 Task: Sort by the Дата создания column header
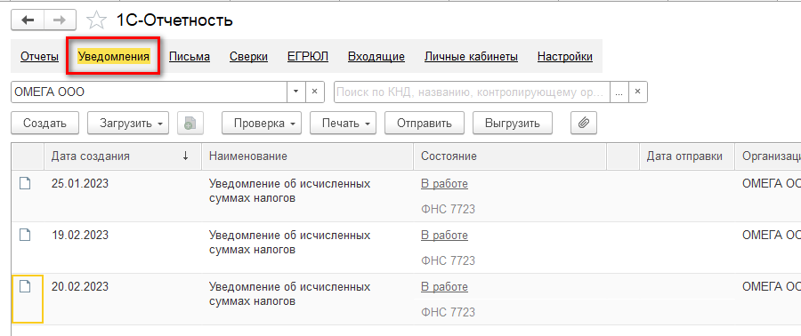120,156
